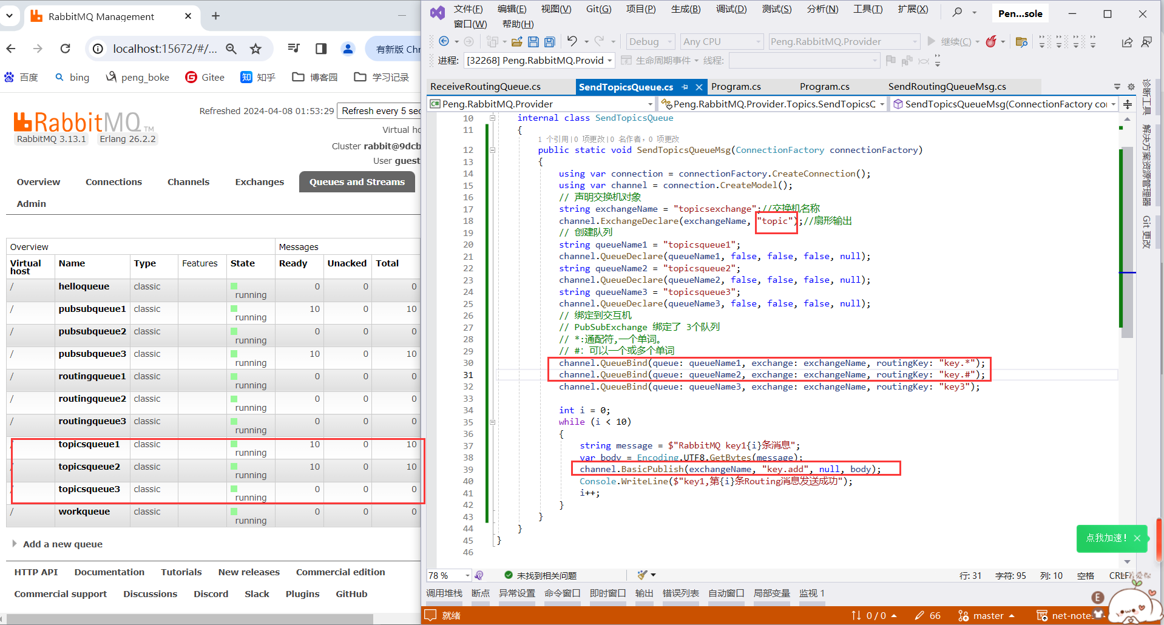
Task: Open a new browser tab
Action: pos(215,16)
